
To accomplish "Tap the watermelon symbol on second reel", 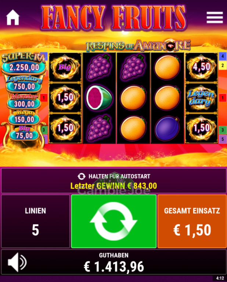I will [99, 98].
